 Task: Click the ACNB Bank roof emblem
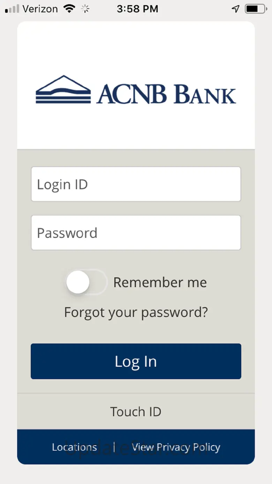[x=63, y=89]
